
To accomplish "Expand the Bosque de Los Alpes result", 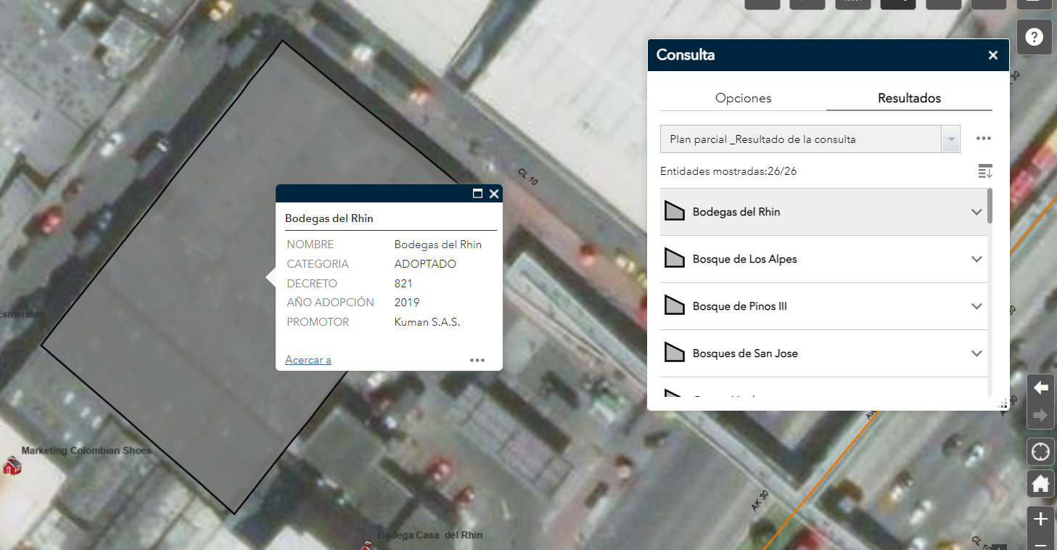I will [976, 259].
